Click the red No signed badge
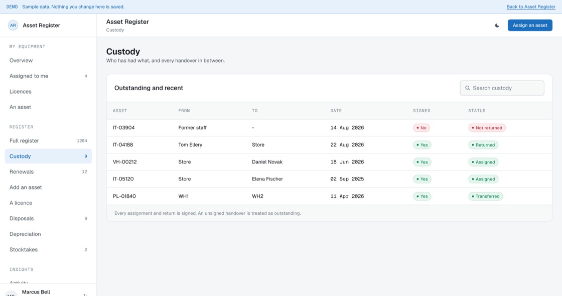Image resolution: width=562 pixels, height=296 pixels. 421,128
